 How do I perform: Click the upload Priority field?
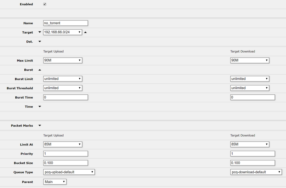(65, 154)
